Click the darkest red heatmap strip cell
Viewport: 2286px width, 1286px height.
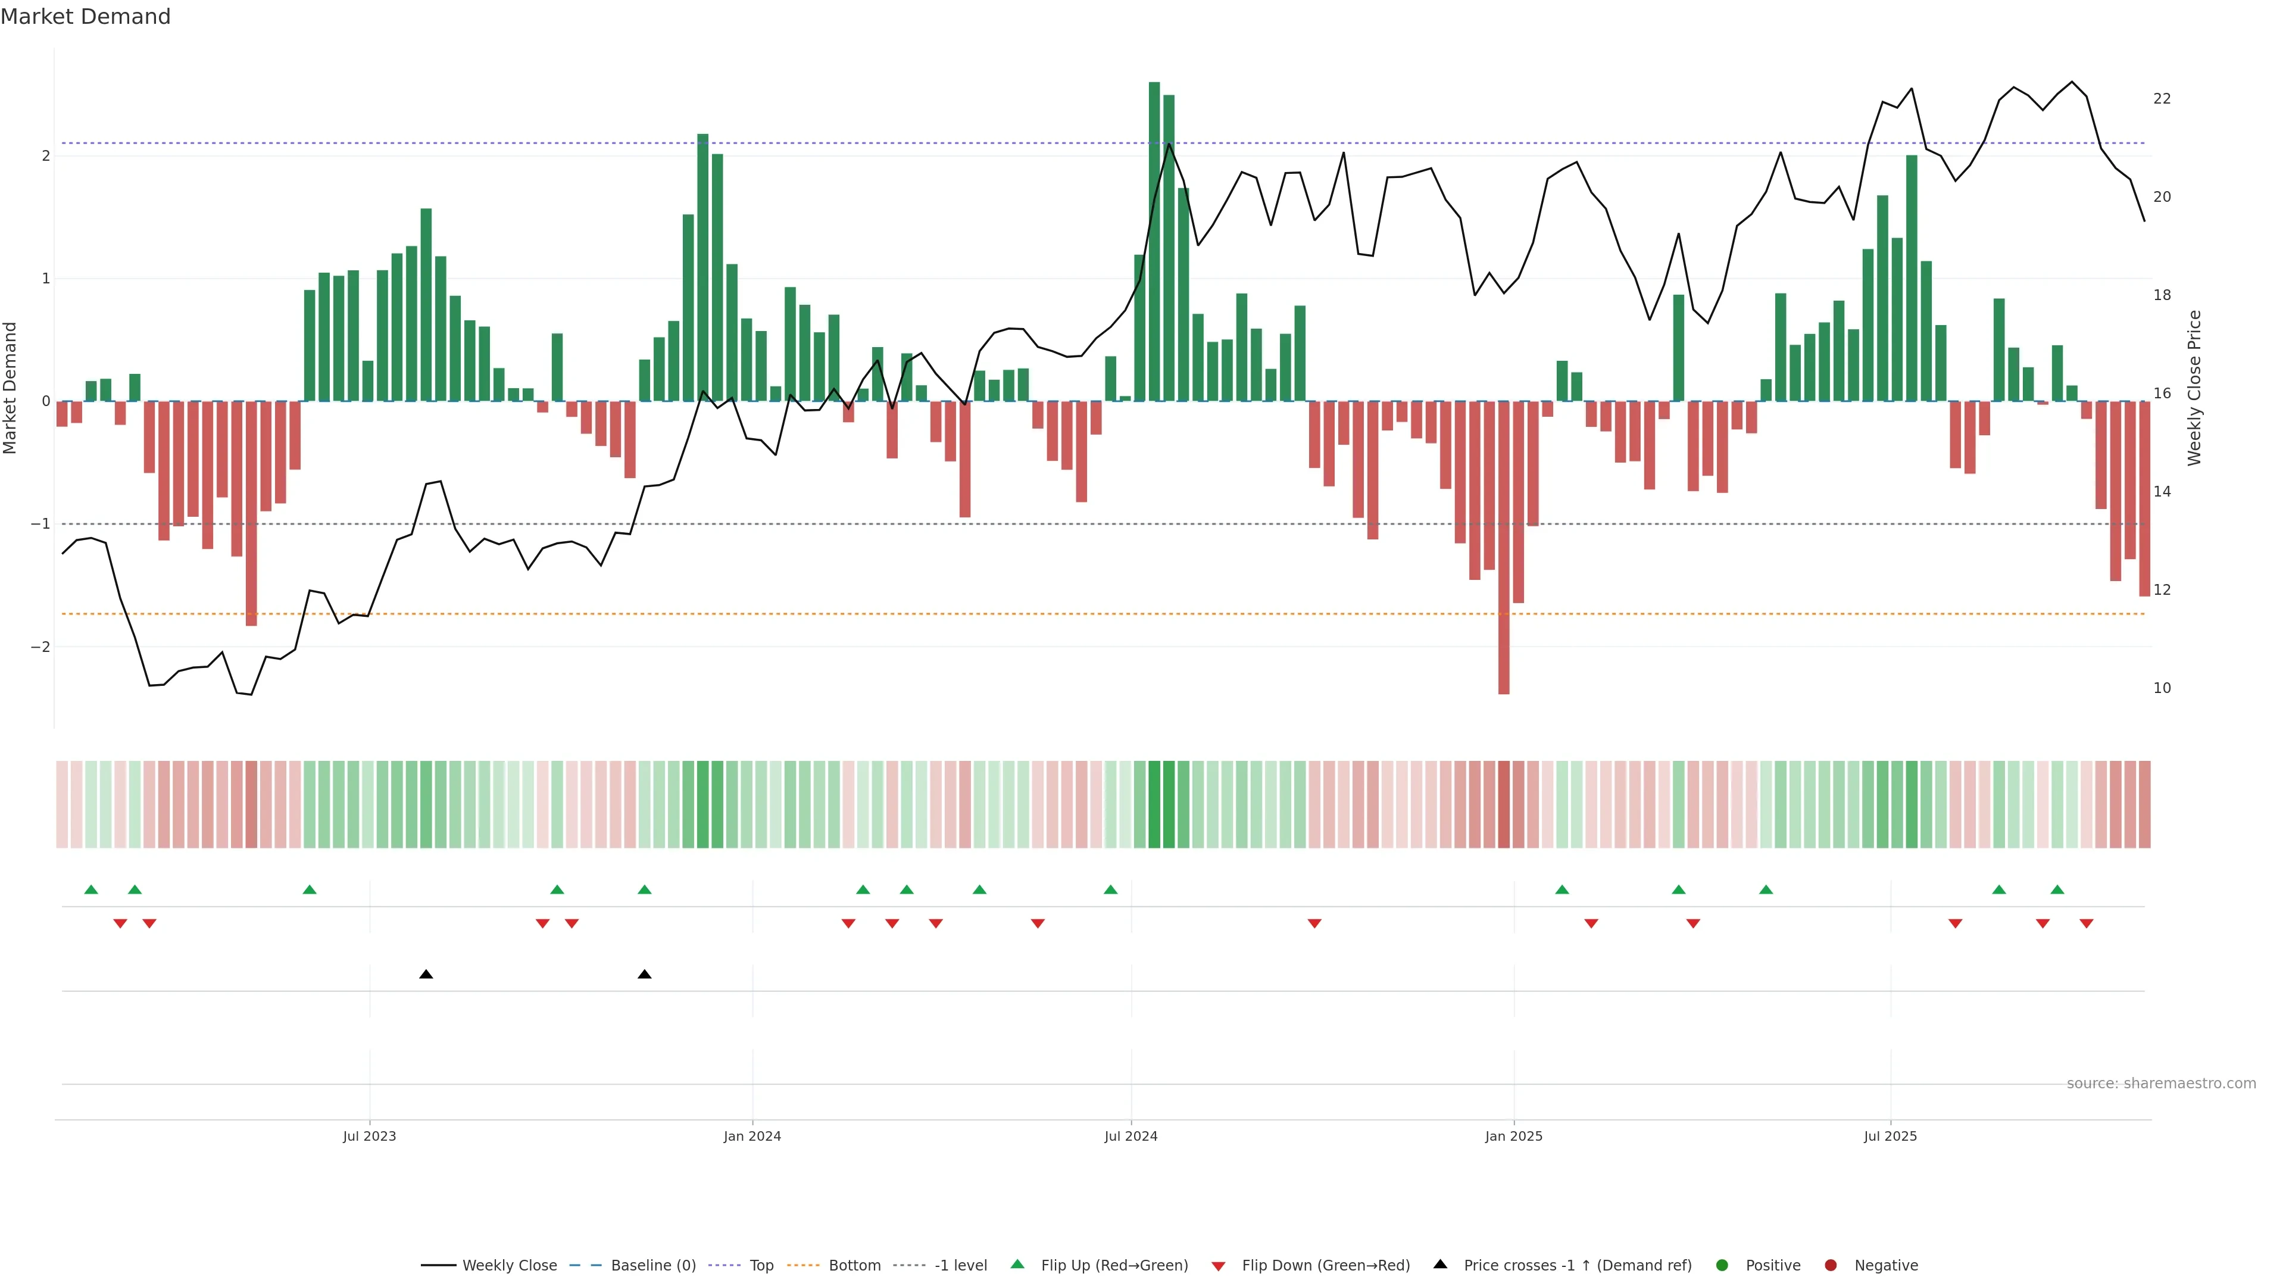coord(1503,804)
